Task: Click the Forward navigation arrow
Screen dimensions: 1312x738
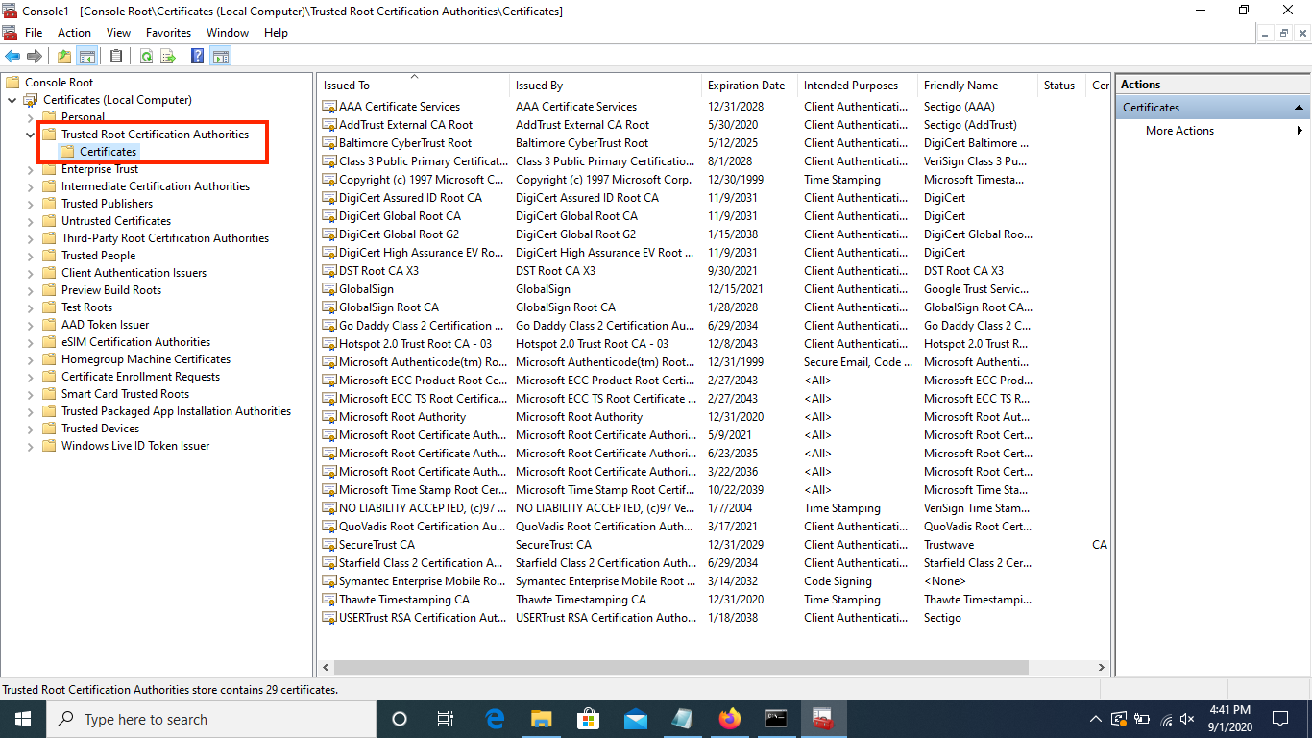Action: coord(35,55)
